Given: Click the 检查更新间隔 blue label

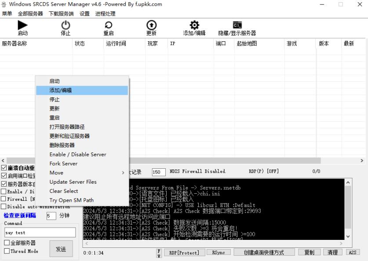Looking at the screenshot, I should [x=20, y=215].
